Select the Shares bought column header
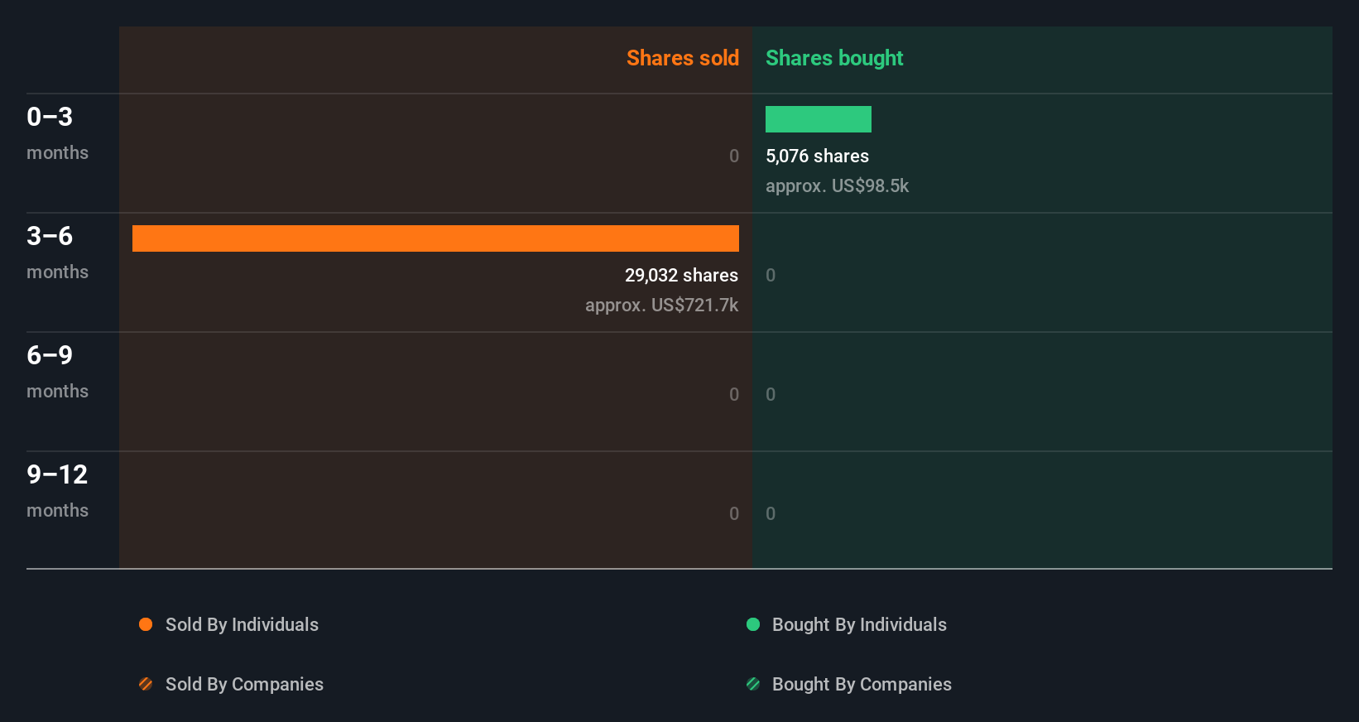This screenshot has width=1359, height=722. point(834,58)
